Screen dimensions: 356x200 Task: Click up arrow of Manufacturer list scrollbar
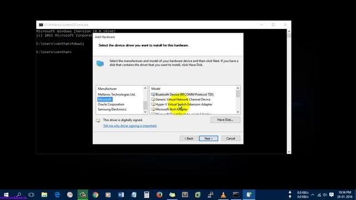[145, 88]
